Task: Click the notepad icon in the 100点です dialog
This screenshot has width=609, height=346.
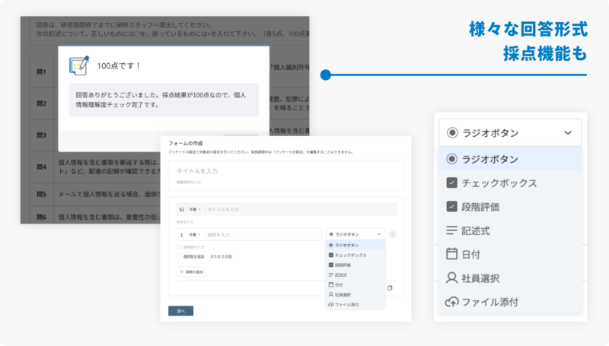Action: [x=80, y=66]
